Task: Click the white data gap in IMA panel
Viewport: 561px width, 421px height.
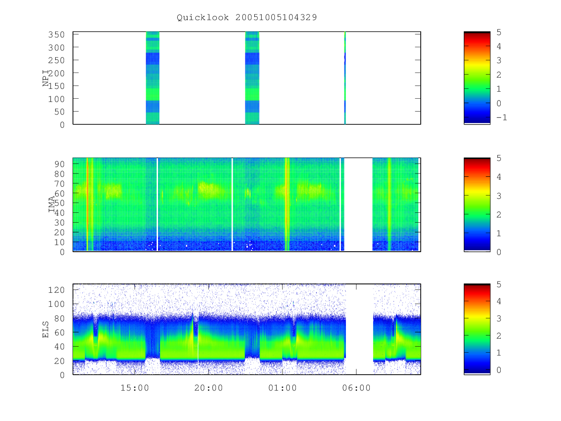Action: 358,204
